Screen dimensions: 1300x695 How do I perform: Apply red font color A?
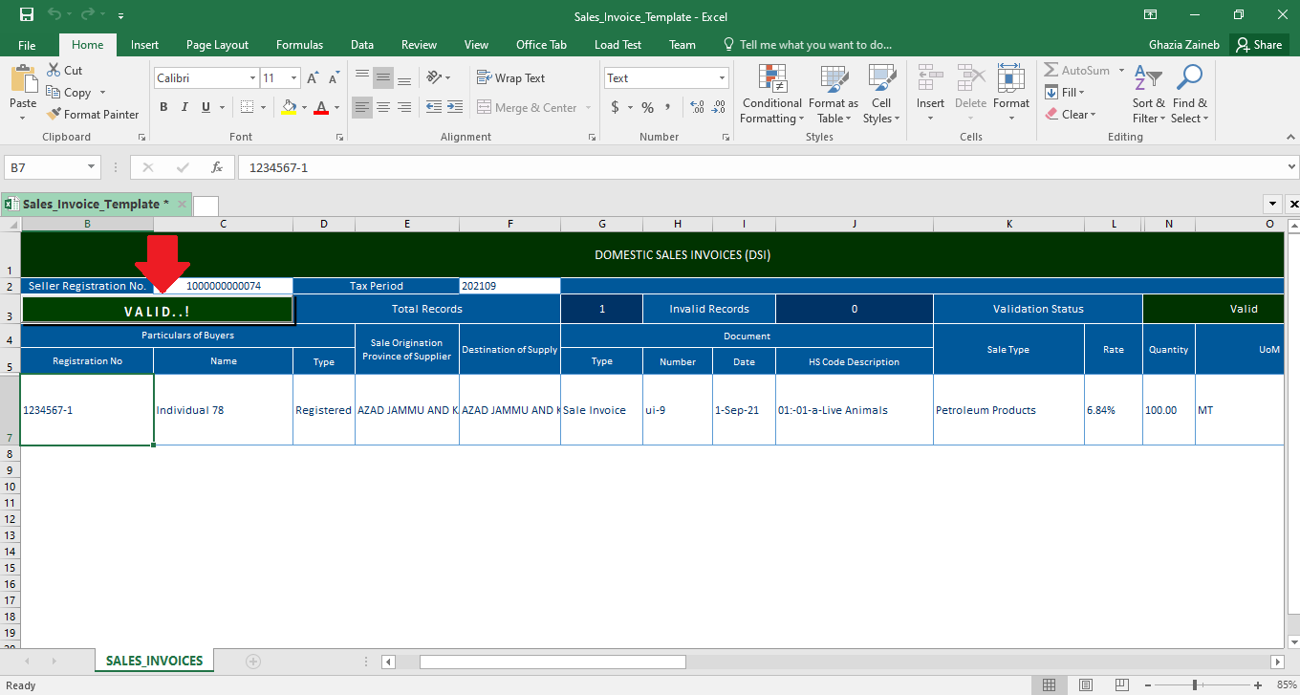point(321,107)
